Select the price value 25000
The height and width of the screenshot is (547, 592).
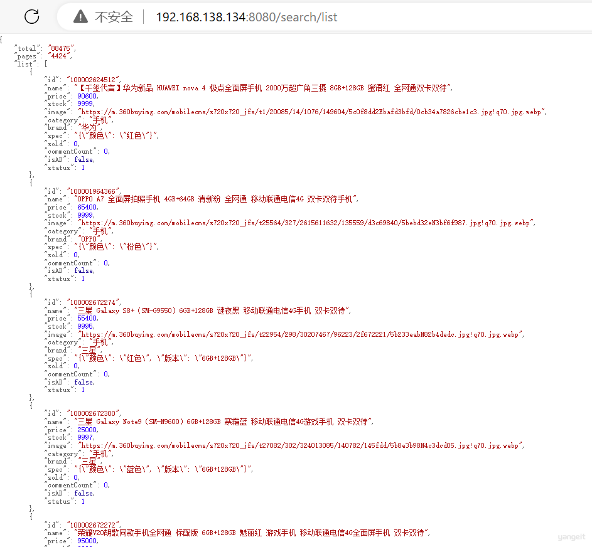tap(87, 430)
